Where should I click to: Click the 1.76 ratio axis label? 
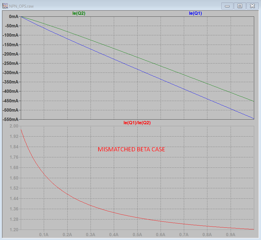[14, 157]
